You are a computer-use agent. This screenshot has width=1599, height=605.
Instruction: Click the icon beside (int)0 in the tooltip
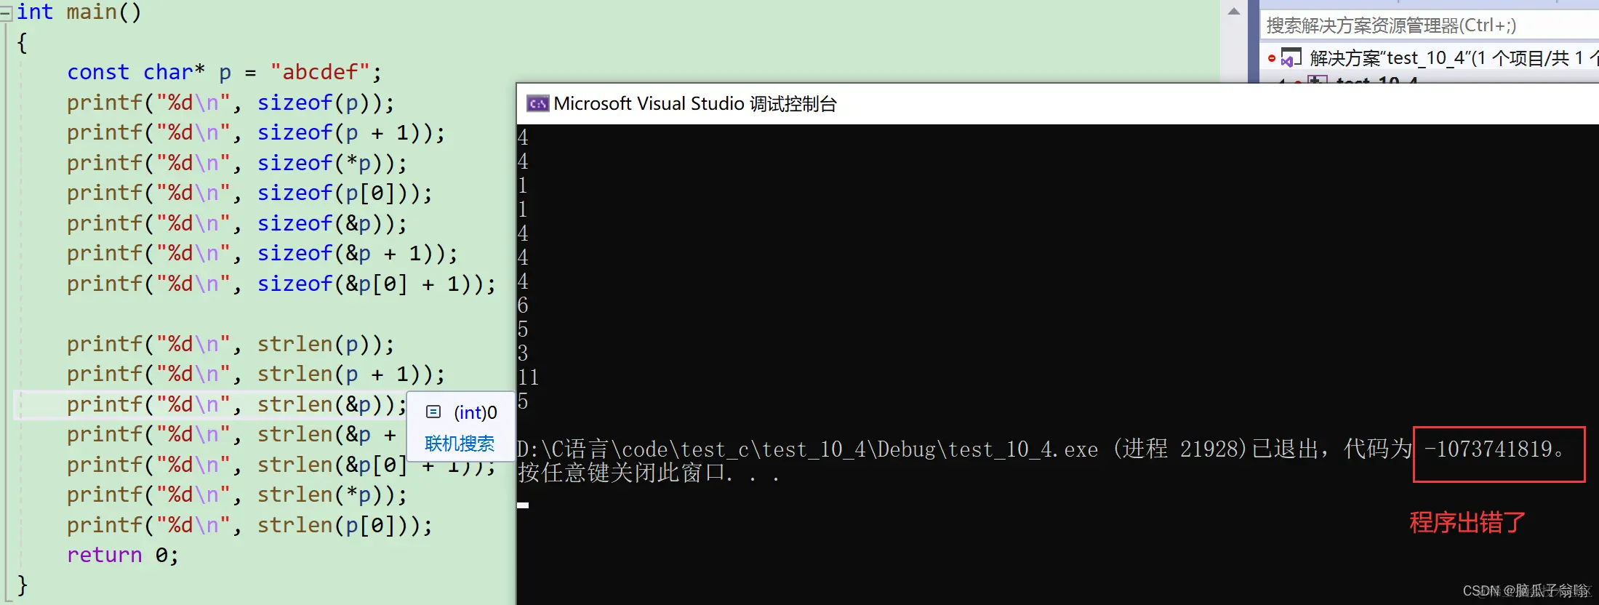(x=433, y=412)
